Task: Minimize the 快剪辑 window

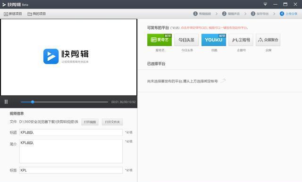Action: coord(275,4)
